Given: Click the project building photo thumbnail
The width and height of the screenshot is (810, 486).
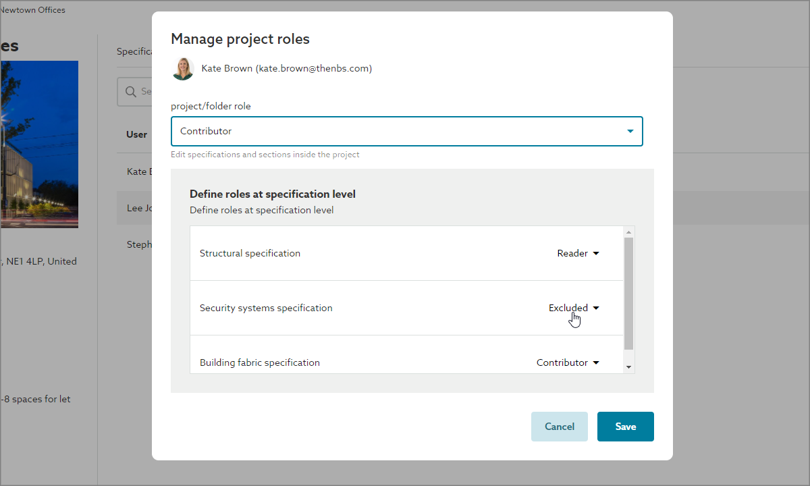Looking at the screenshot, I should point(38,144).
